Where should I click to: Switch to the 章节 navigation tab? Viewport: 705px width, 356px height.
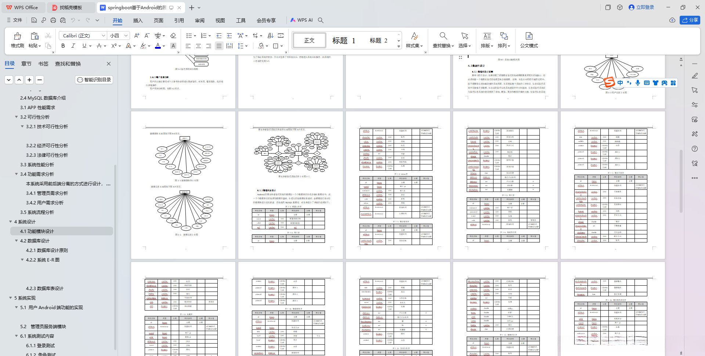(x=26, y=63)
